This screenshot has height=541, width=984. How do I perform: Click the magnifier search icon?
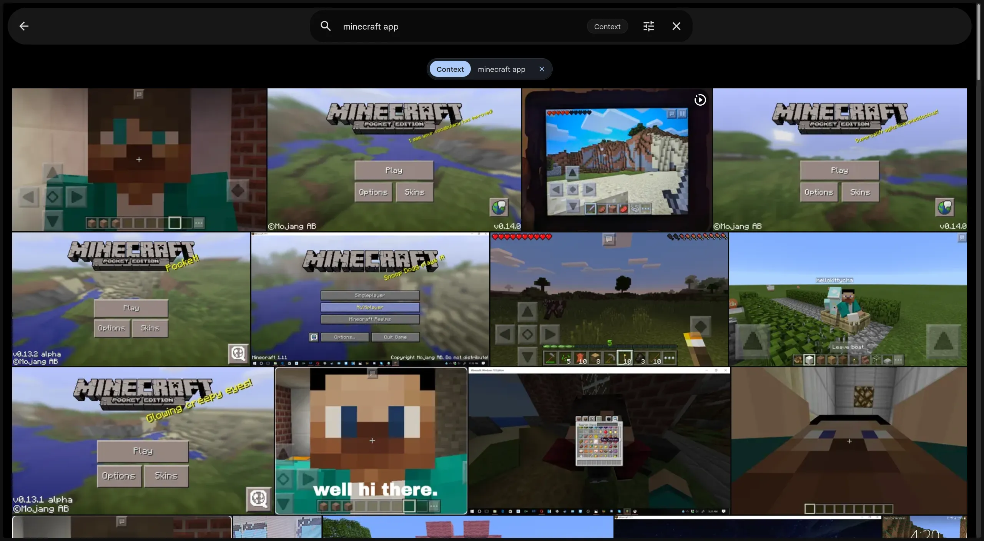point(326,26)
